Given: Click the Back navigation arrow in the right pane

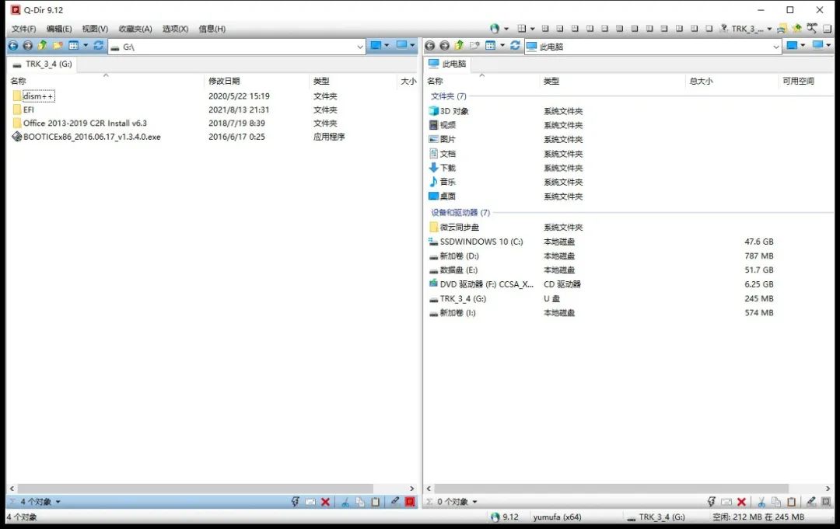Looking at the screenshot, I should [430, 45].
